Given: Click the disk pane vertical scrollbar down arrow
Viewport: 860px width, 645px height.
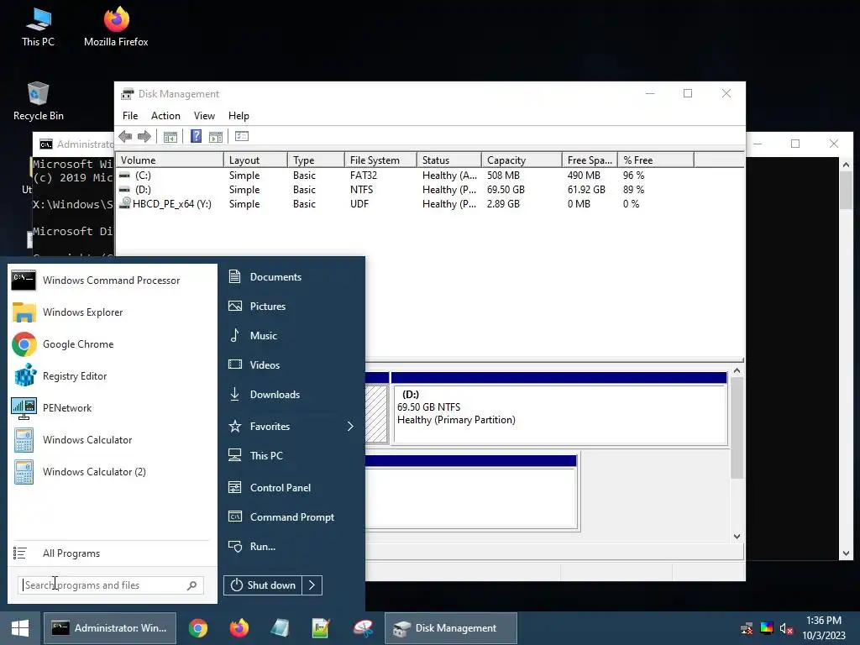Looking at the screenshot, I should (x=737, y=537).
